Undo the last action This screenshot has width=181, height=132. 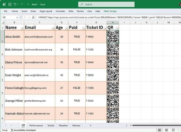(x=15, y=4)
